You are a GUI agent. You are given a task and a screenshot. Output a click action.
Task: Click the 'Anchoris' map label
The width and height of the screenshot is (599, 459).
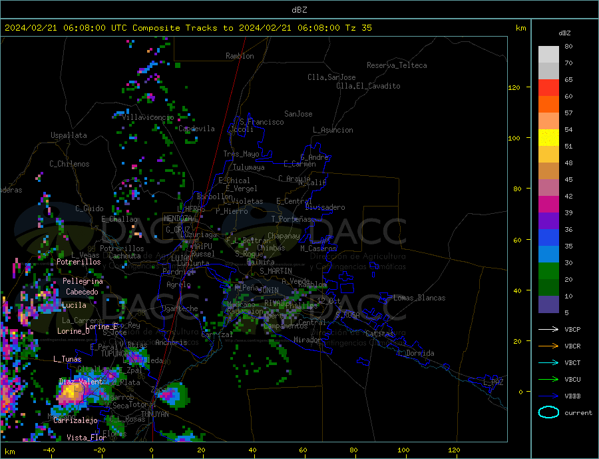(171, 342)
